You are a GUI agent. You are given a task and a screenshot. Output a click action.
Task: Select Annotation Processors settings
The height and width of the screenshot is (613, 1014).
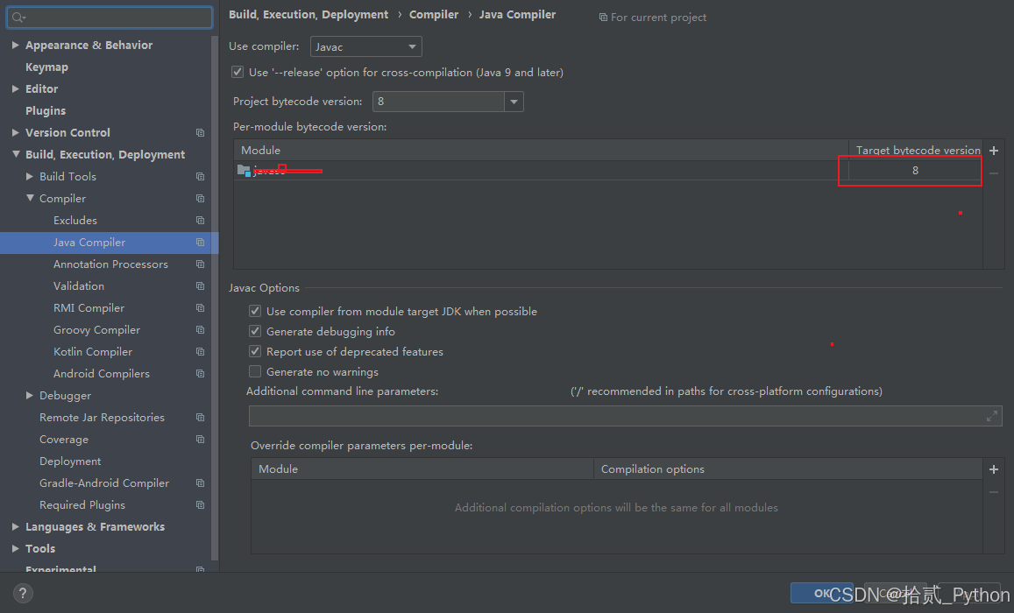pyautogui.click(x=110, y=264)
